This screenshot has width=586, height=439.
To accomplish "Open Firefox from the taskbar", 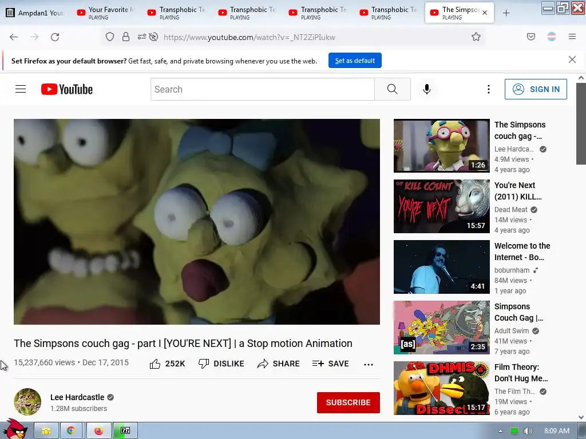I will pyautogui.click(x=98, y=431).
